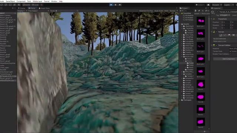
Task: Open the cloud services icon
Action: (208, 5)
